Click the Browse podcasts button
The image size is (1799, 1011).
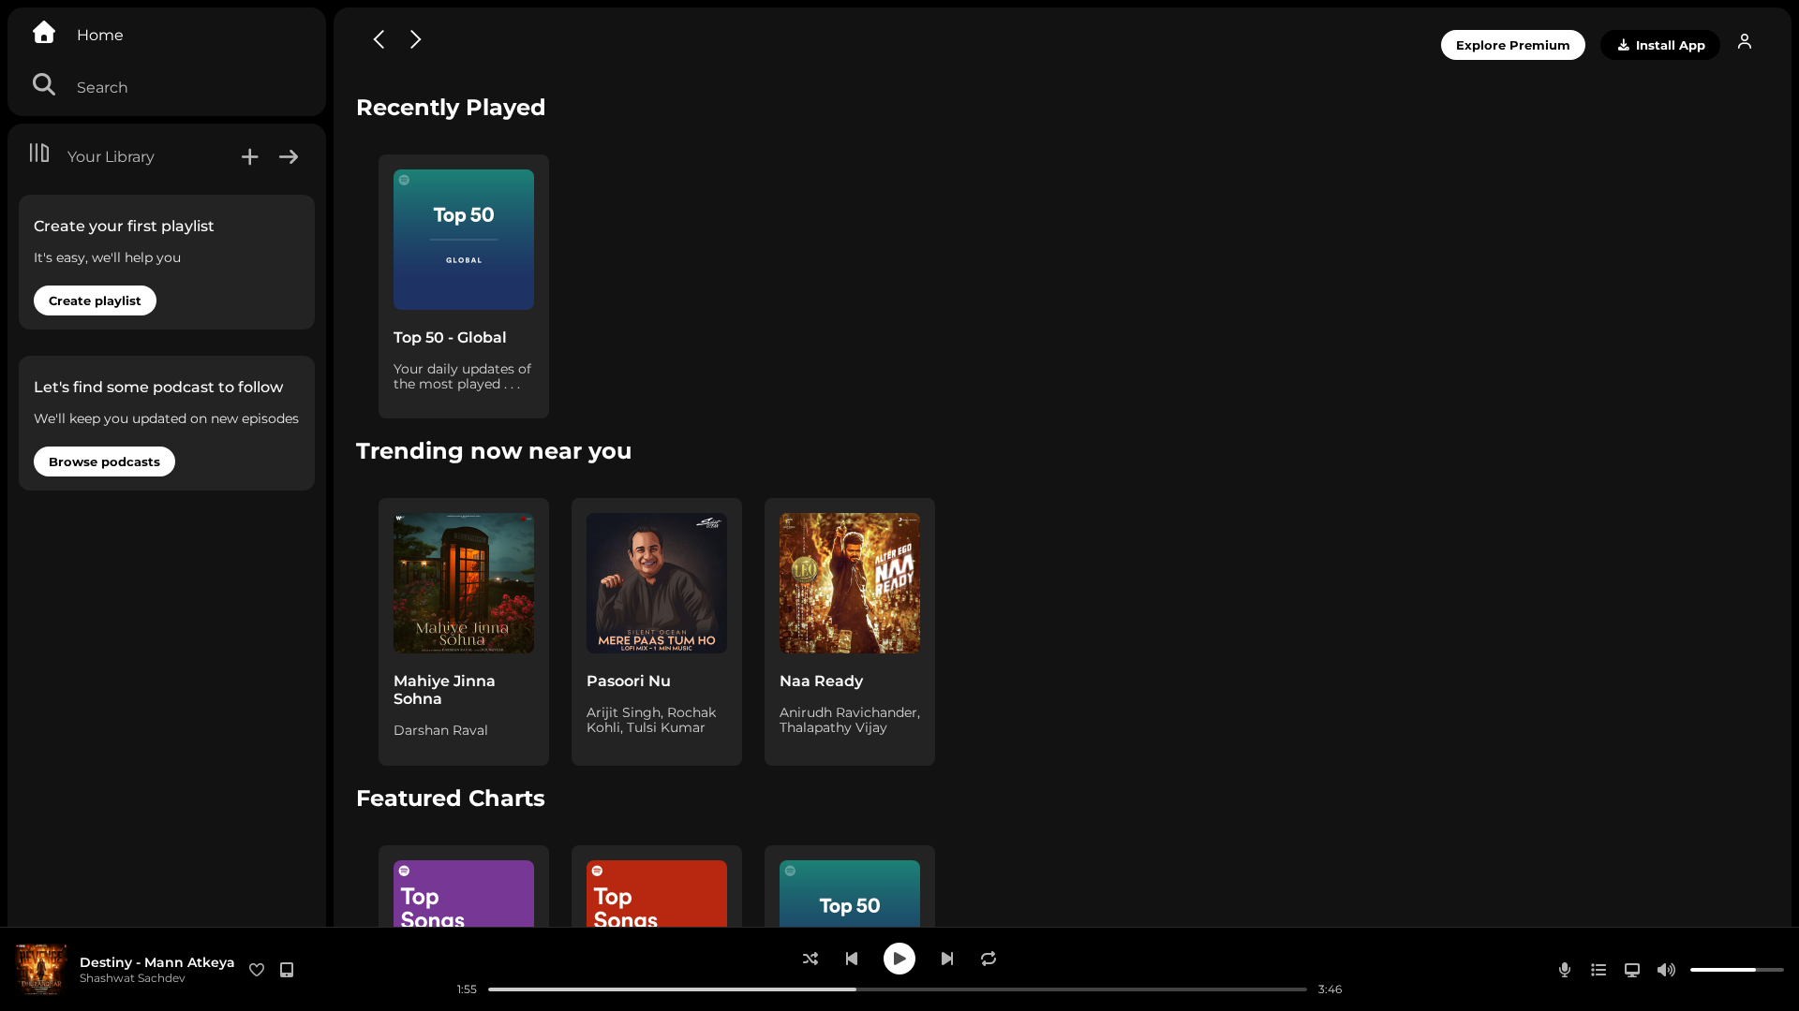(104, 462)
